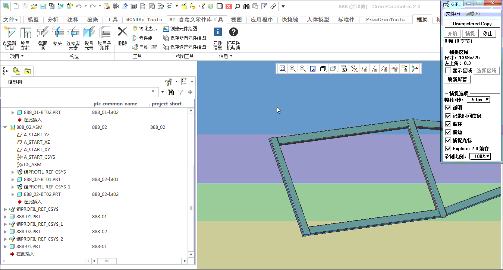Click 焊件组 in the ribbon
This screenshot has width=503, height=270.
142,38
